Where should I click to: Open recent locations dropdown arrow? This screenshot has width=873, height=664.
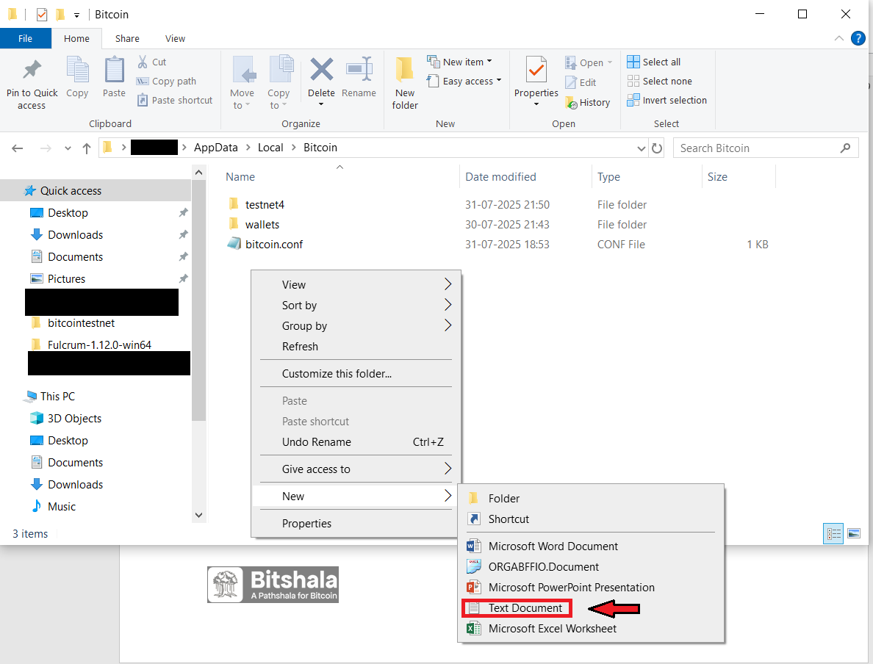pos(68,148)
